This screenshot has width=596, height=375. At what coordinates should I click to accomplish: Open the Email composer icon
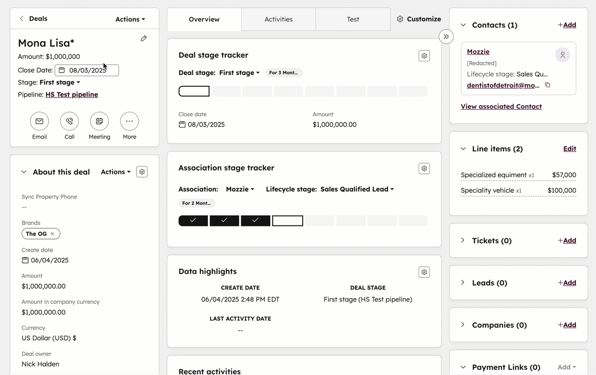pyautogui.click(x=39, y=121)
